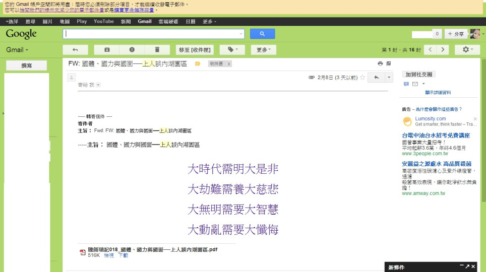This screenshot has width=486, height=272.
Task: Reply with the arrow beside the date
Action: tap(376, 78)
